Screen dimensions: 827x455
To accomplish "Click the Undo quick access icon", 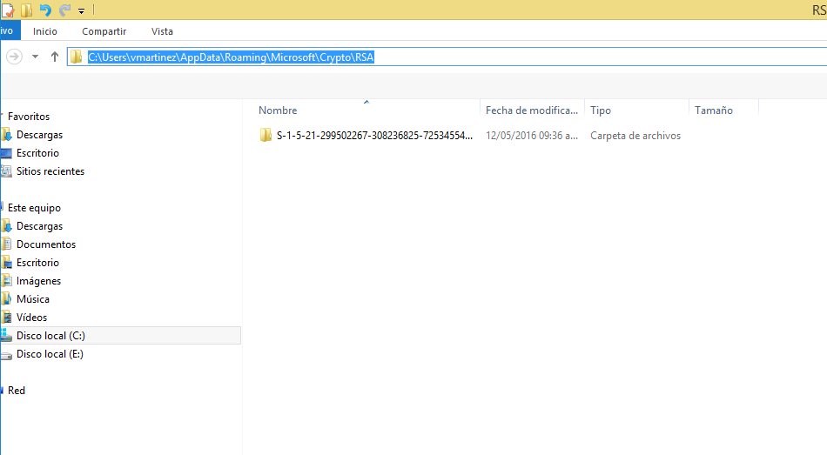I will (x=45, y=10).
